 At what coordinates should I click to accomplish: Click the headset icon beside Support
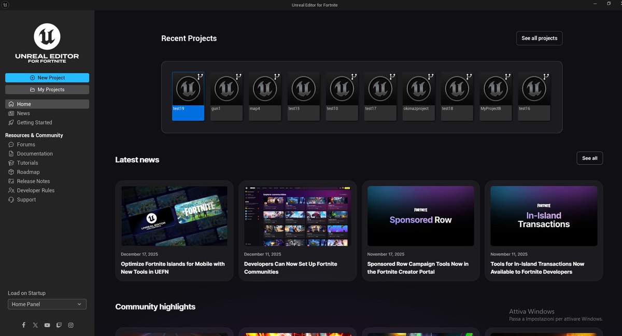pos(11,200)
